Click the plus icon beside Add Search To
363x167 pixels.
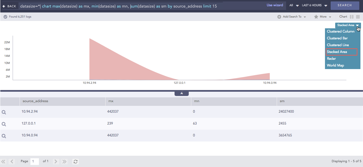(280, 17)
